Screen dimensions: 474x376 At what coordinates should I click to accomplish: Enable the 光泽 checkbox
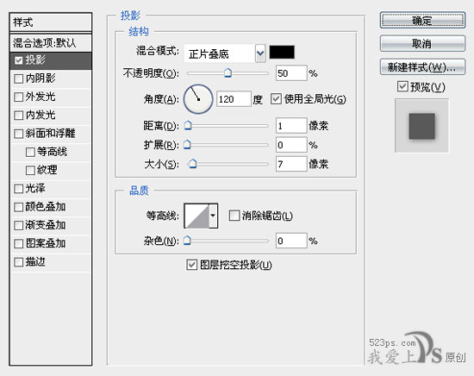18,189
